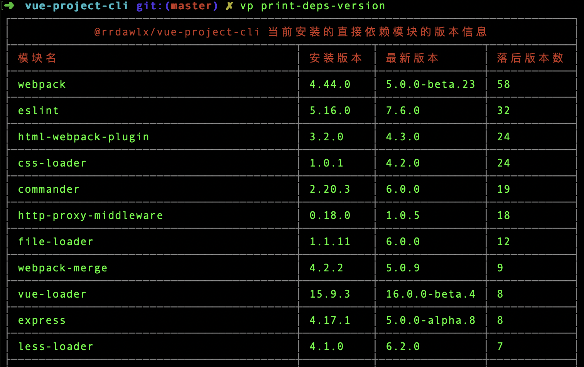Click the '安装版本' column header
This screenshot has height=367, width=584.
pos(336,58)
